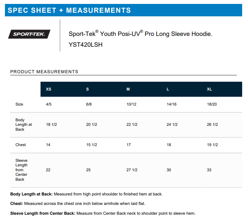
Task: Click the Sleeve Length from Center Back footnote
Action: coord(43,213)
